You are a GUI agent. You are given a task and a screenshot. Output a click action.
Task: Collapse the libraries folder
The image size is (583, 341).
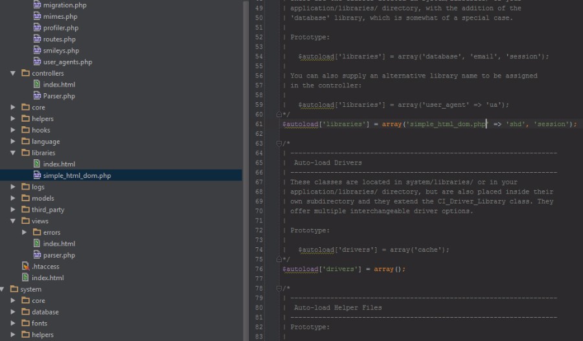13,153
